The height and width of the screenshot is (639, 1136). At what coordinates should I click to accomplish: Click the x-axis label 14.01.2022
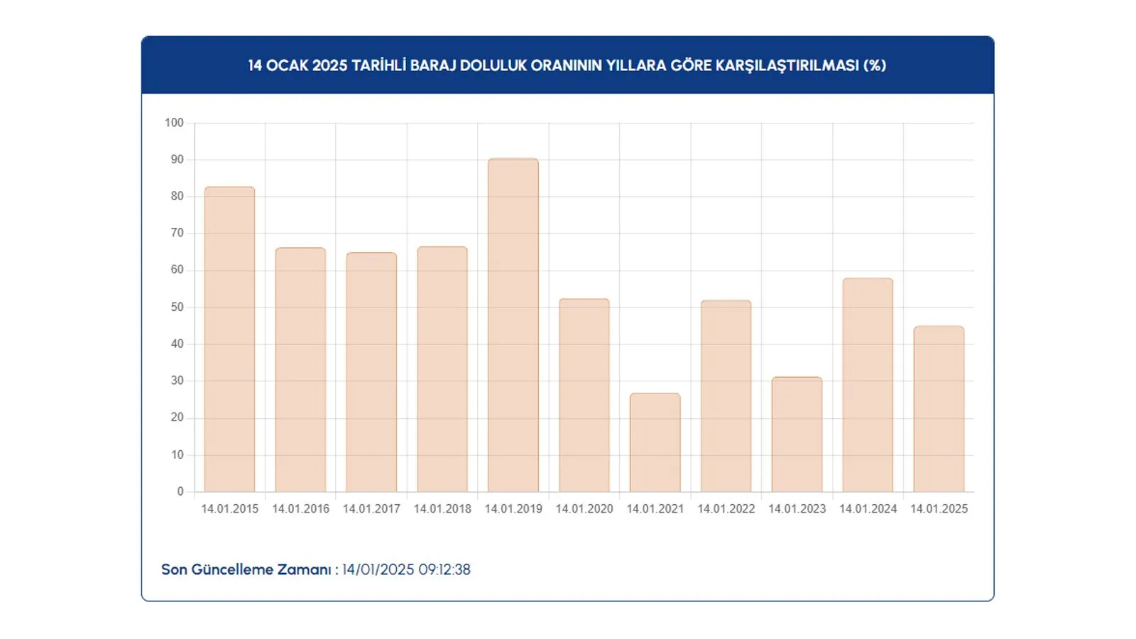pos(726,508)
